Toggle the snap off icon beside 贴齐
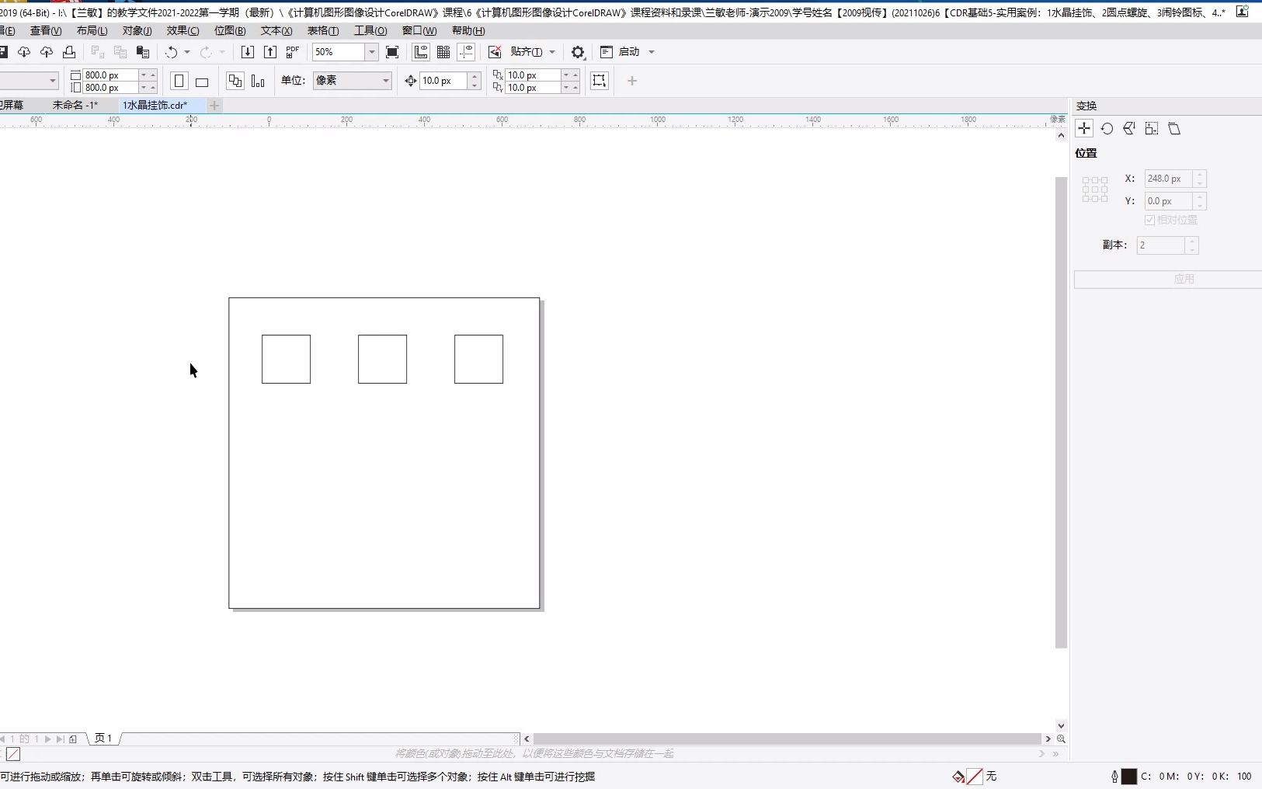This screenshot has height=789, width=1262. coord(495,52)
